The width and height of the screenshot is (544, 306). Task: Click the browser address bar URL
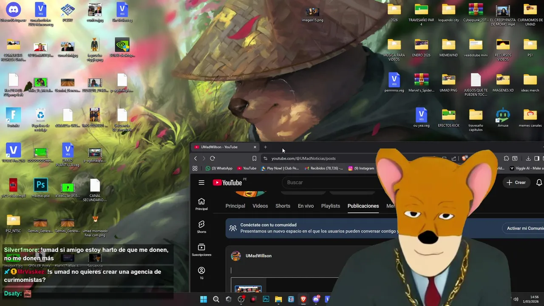pyautogui.click(x=303, y=159)
